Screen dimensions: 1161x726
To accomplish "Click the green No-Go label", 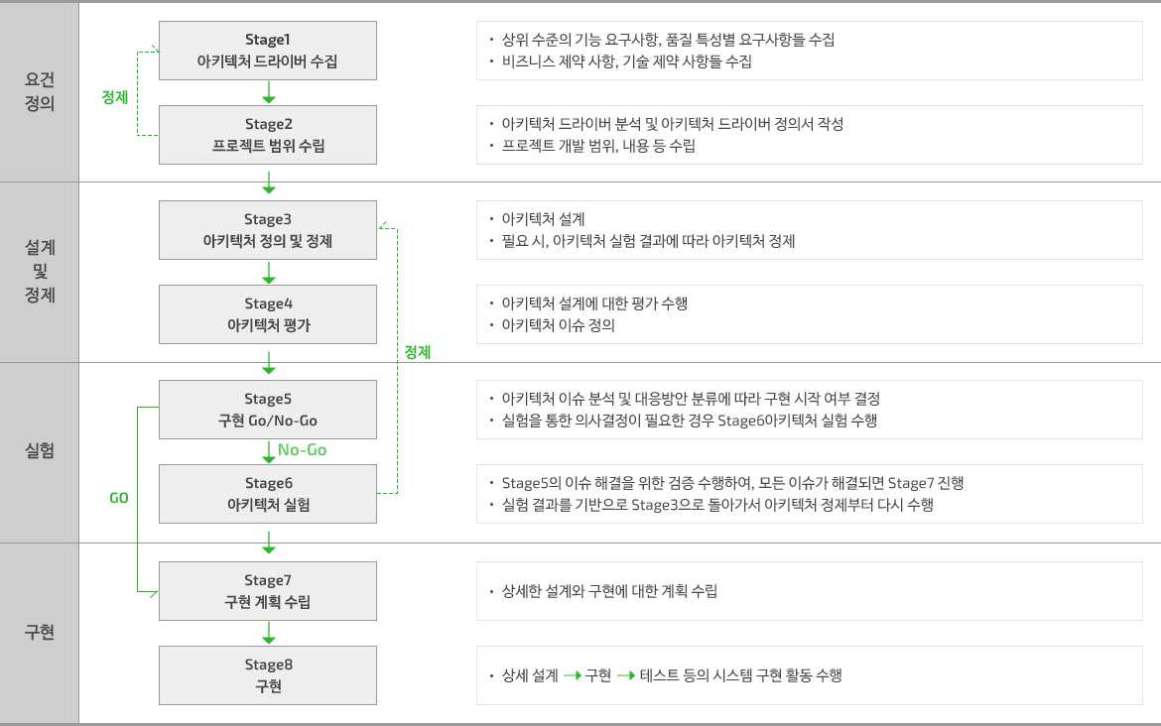I will (x=302, y=450).
